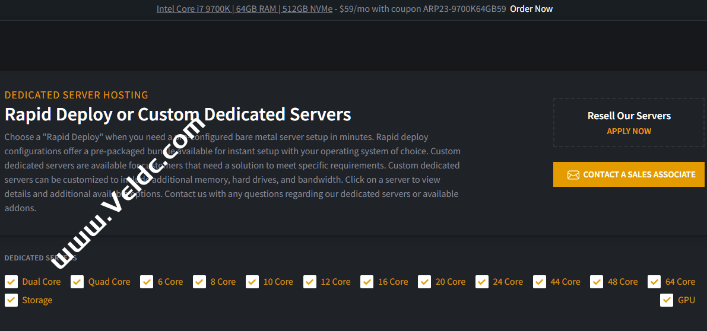Uncheck the 8 Core filter
Viewport: 707px width, 331px height.
199,282
